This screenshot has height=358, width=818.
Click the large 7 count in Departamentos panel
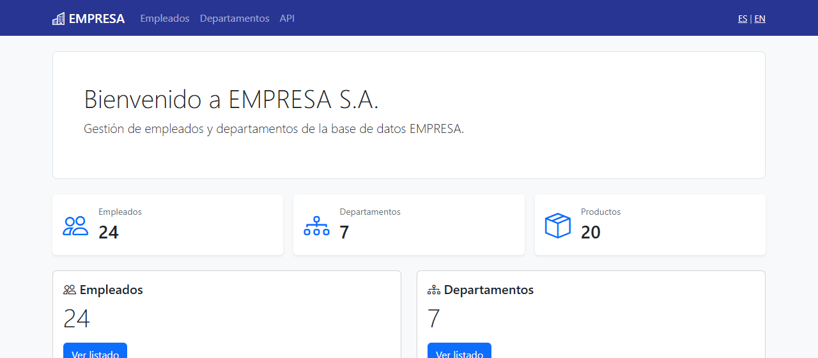click(434, 318)
